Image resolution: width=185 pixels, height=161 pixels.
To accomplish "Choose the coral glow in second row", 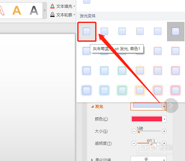I will tap(158, 51).
